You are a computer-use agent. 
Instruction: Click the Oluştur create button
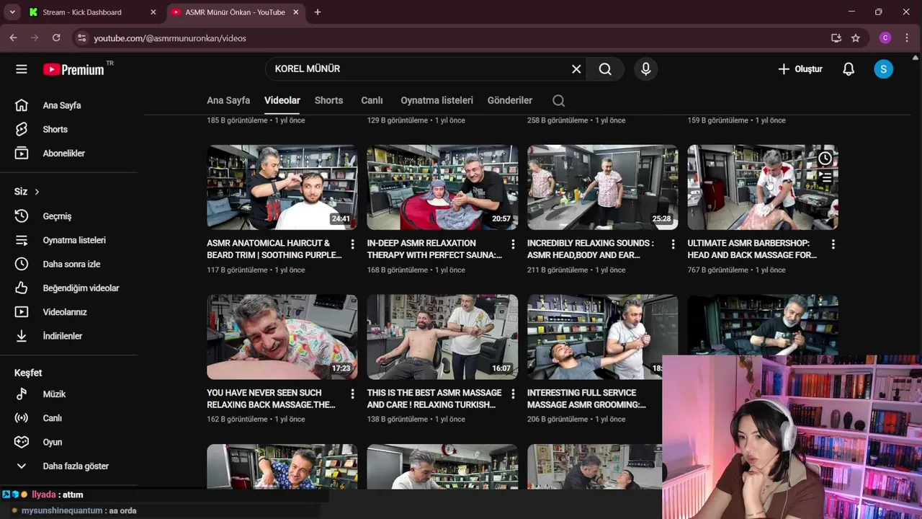tap(800, 69)
